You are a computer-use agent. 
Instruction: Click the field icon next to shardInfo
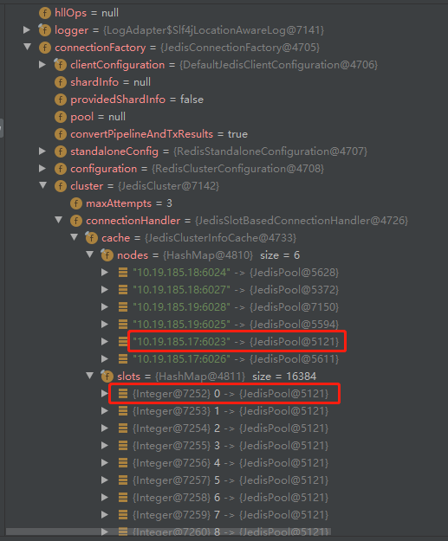click(61, 82)
